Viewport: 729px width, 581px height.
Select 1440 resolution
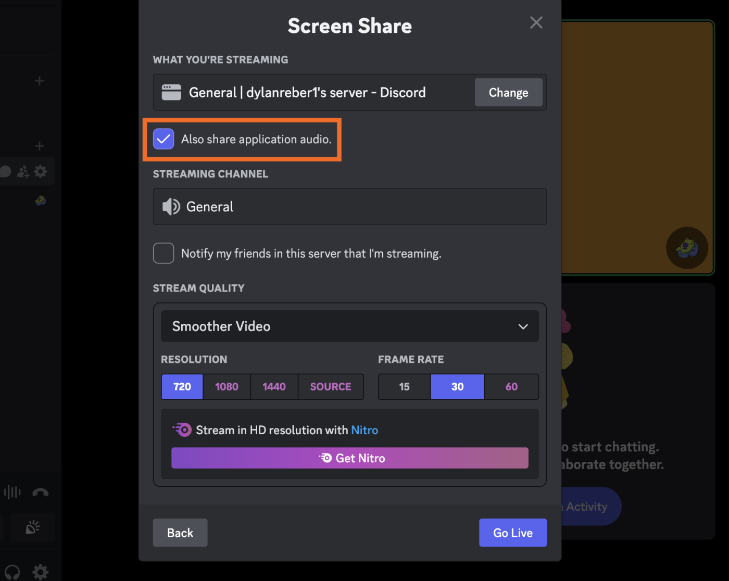(x=274, y=387)
